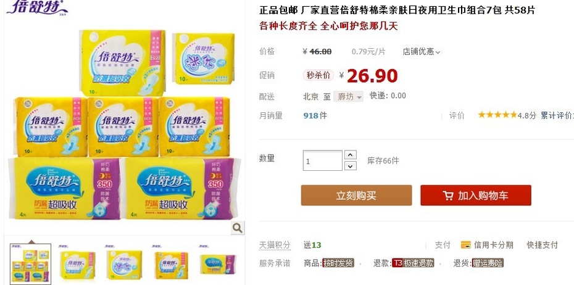Expand the 店铺优惠 dropdown
This screenshot has height=285, width=574.
pyautogui.click(x=422, y=52)
